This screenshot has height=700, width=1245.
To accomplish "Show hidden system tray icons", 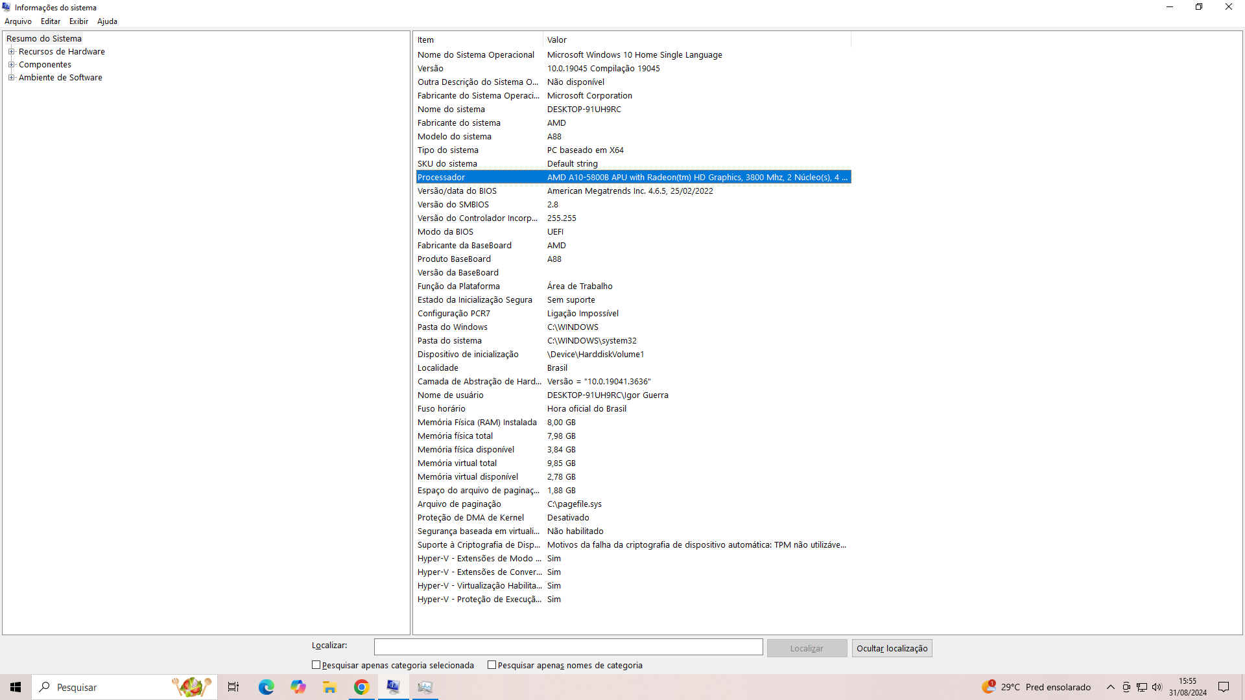I will [1111, 687].
